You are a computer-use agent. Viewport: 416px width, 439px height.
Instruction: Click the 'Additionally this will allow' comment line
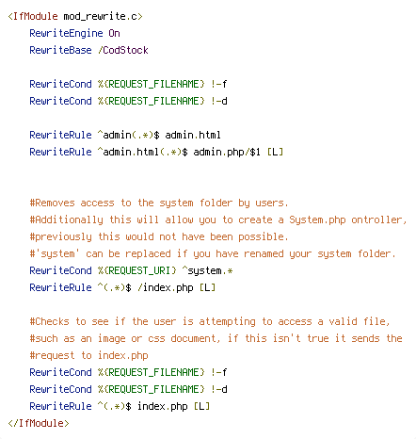(x=218, y=219)
